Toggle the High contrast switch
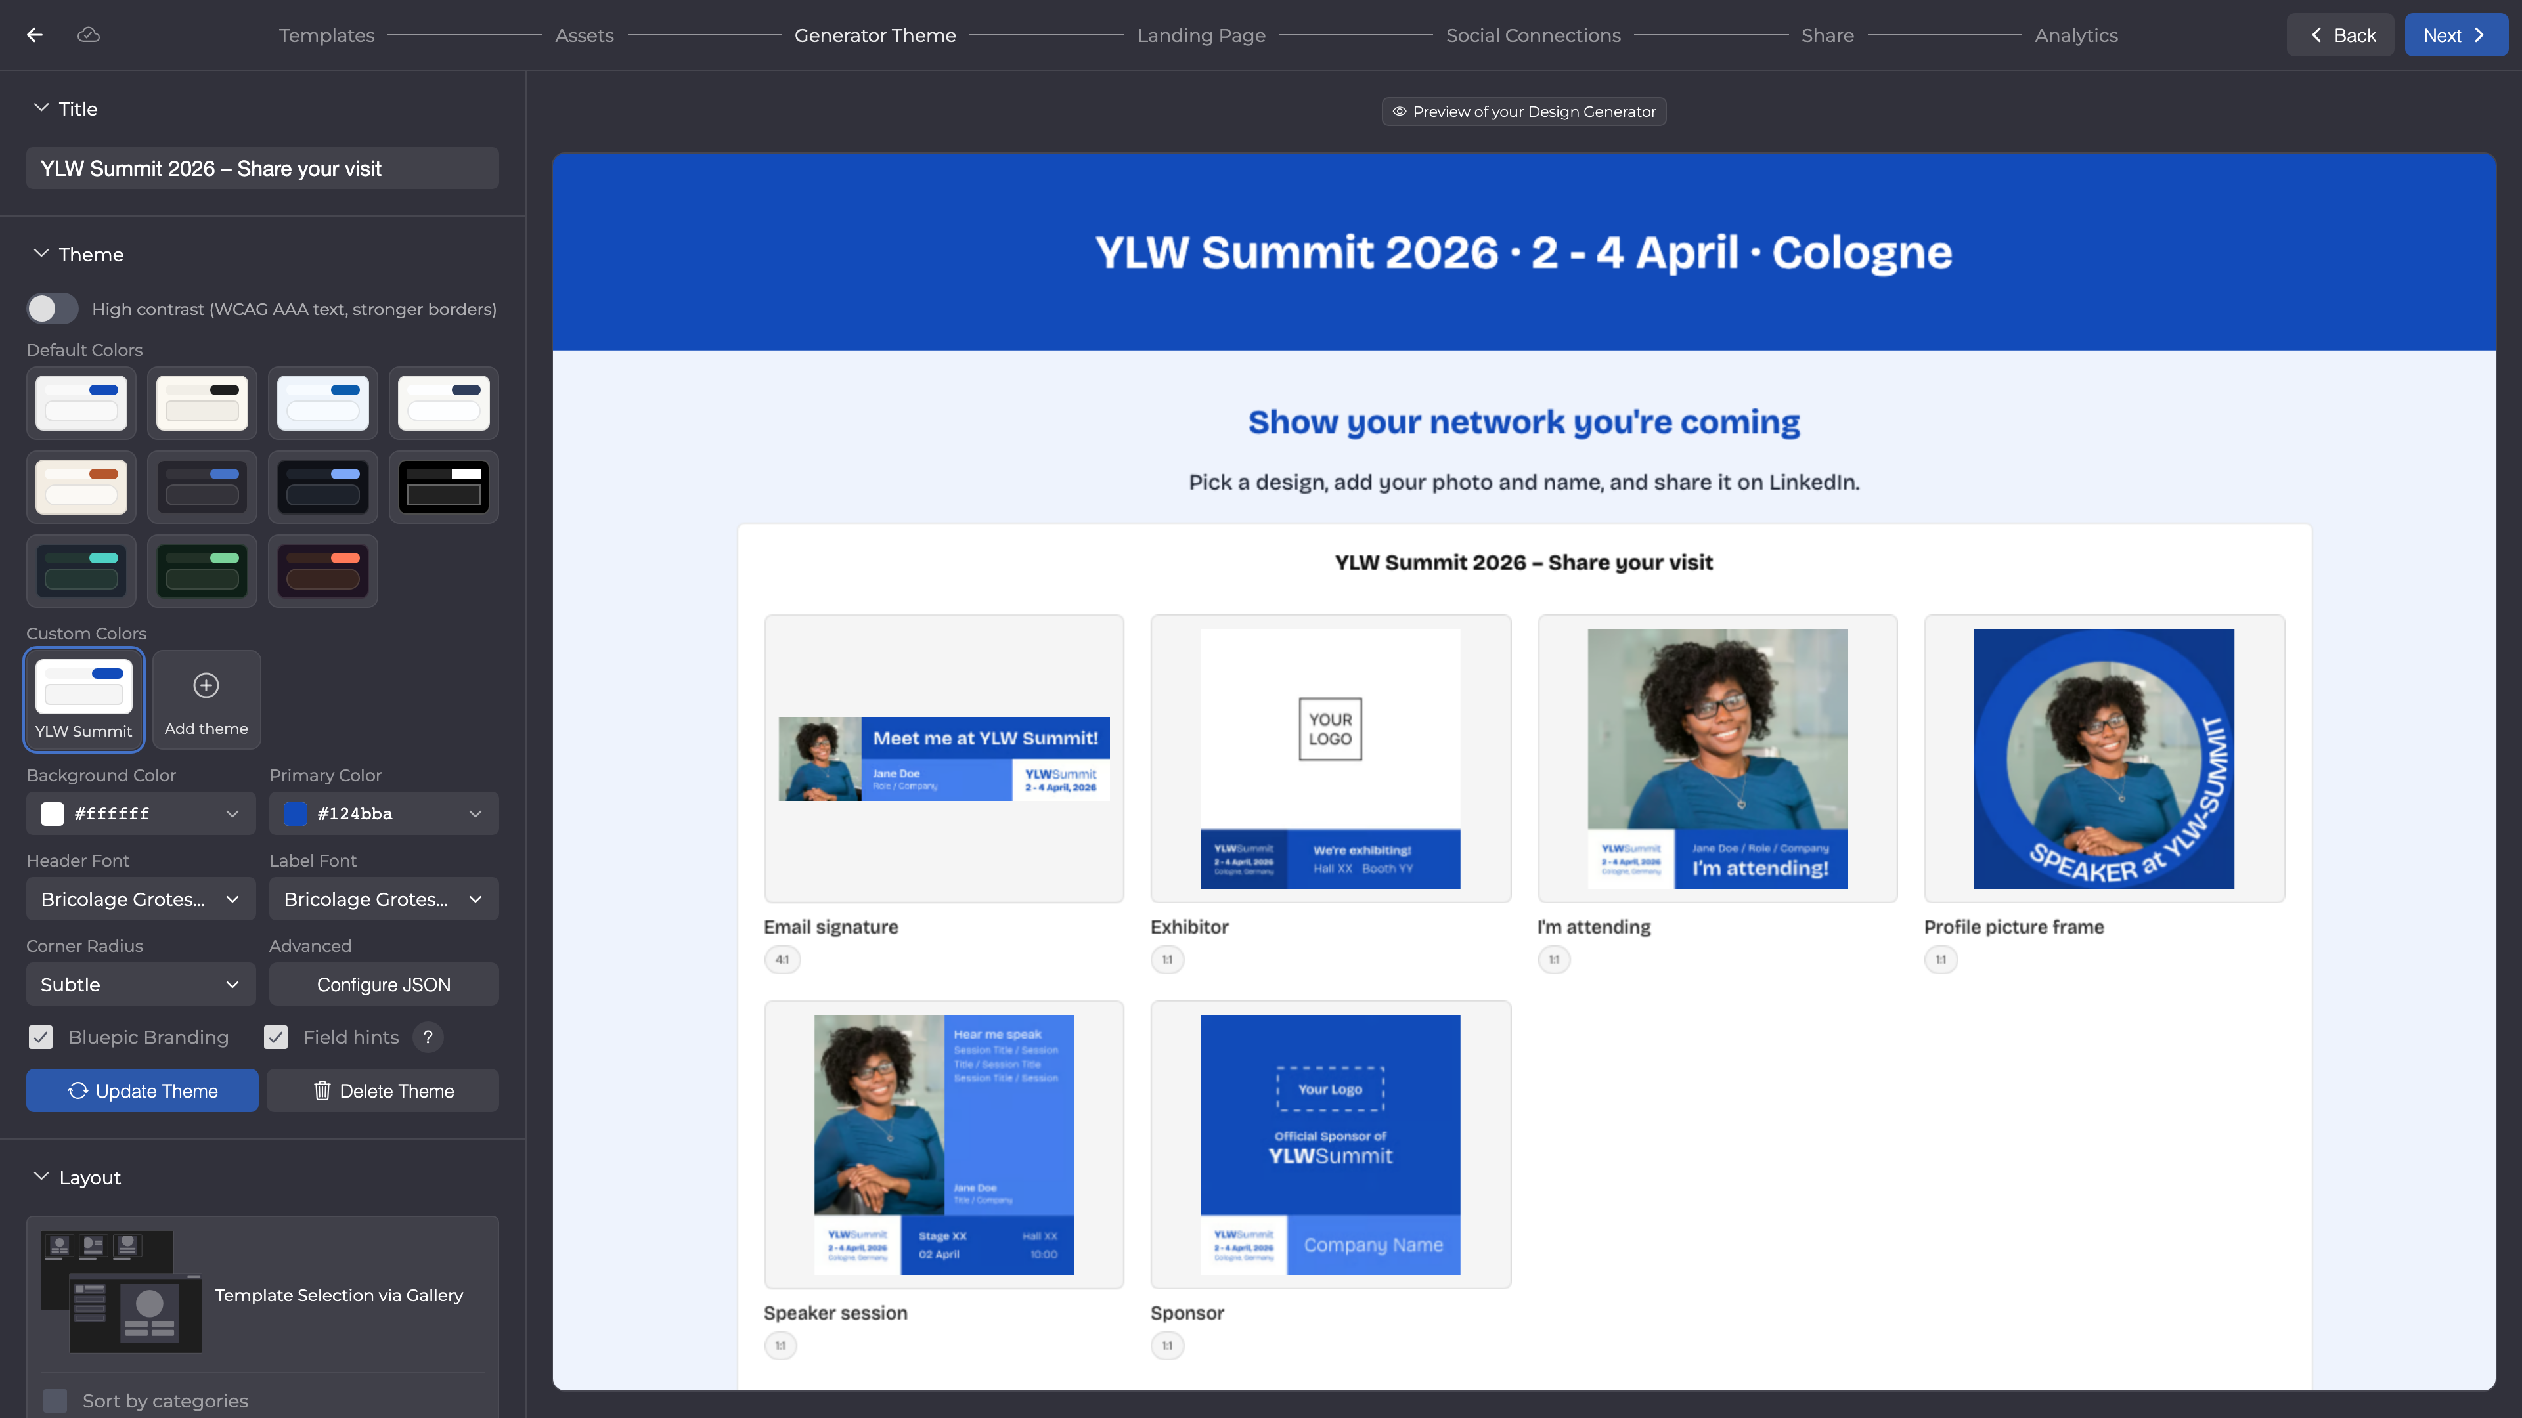 coord(53,309)
